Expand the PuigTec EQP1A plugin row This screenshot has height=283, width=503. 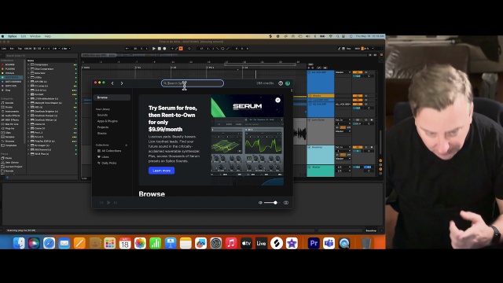coord(28,141)
